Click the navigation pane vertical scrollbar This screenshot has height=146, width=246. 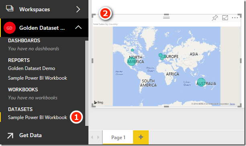[x=87, y=83]
